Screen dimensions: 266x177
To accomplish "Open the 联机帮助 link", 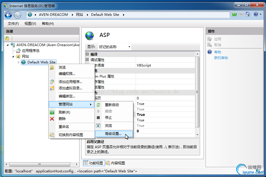I will pos(221,58).
